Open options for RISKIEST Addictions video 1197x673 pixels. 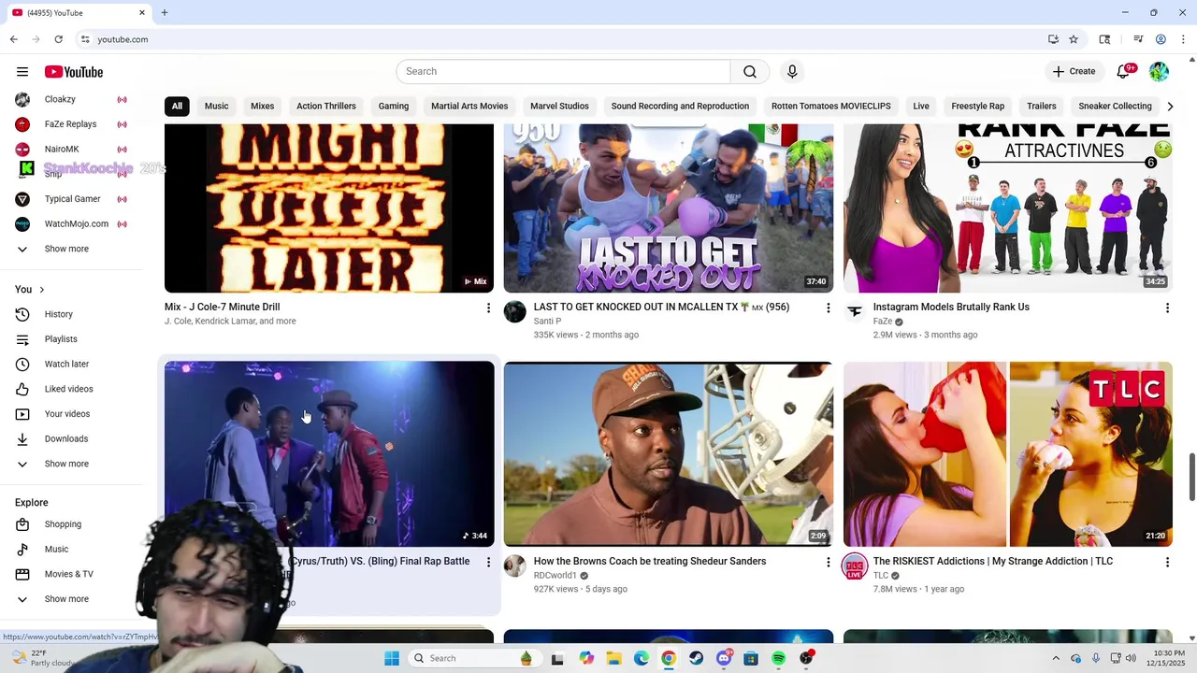(x=1167, y=562)
